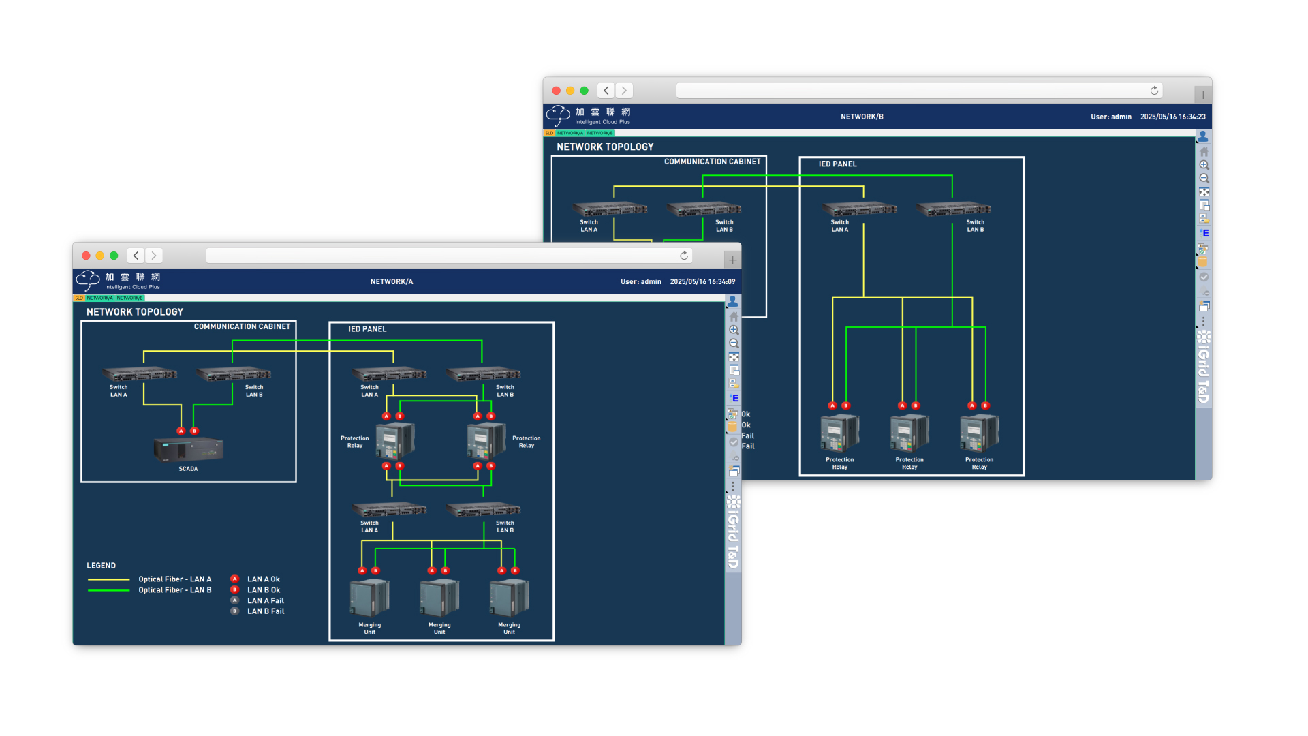This screenshot has width=1308, height=736.
Task: Click the SCADA server device in Communication Cabinet
Action: tap(189, 450)
